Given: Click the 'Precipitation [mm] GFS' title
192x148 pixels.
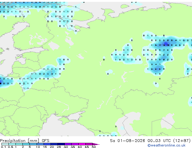Looking at the screenshot, I should pos(25,141).
